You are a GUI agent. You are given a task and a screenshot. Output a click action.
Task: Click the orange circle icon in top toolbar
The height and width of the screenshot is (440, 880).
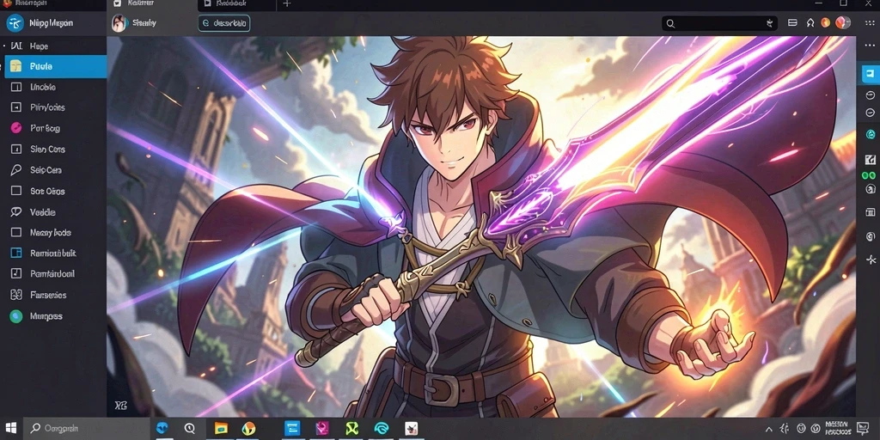826,23
